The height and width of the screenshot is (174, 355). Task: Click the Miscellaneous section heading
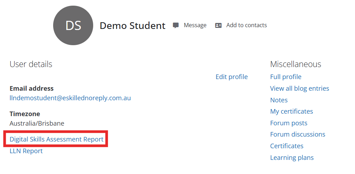(295, 64)
